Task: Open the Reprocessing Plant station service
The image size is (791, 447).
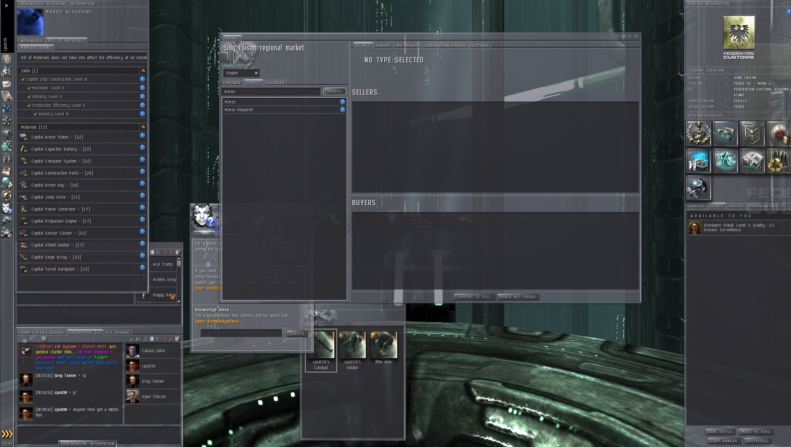Action: pyautogui.click(x=779, y=160)
